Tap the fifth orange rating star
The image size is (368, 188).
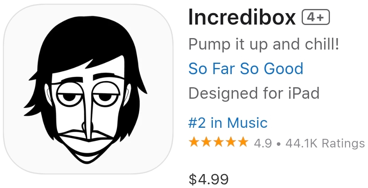click(x=243, y=143)
